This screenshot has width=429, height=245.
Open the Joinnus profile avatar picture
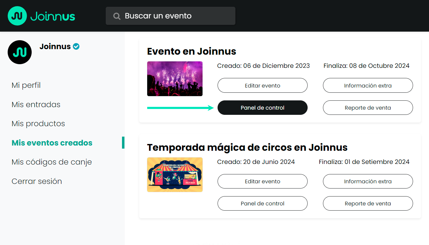[19, 52]
